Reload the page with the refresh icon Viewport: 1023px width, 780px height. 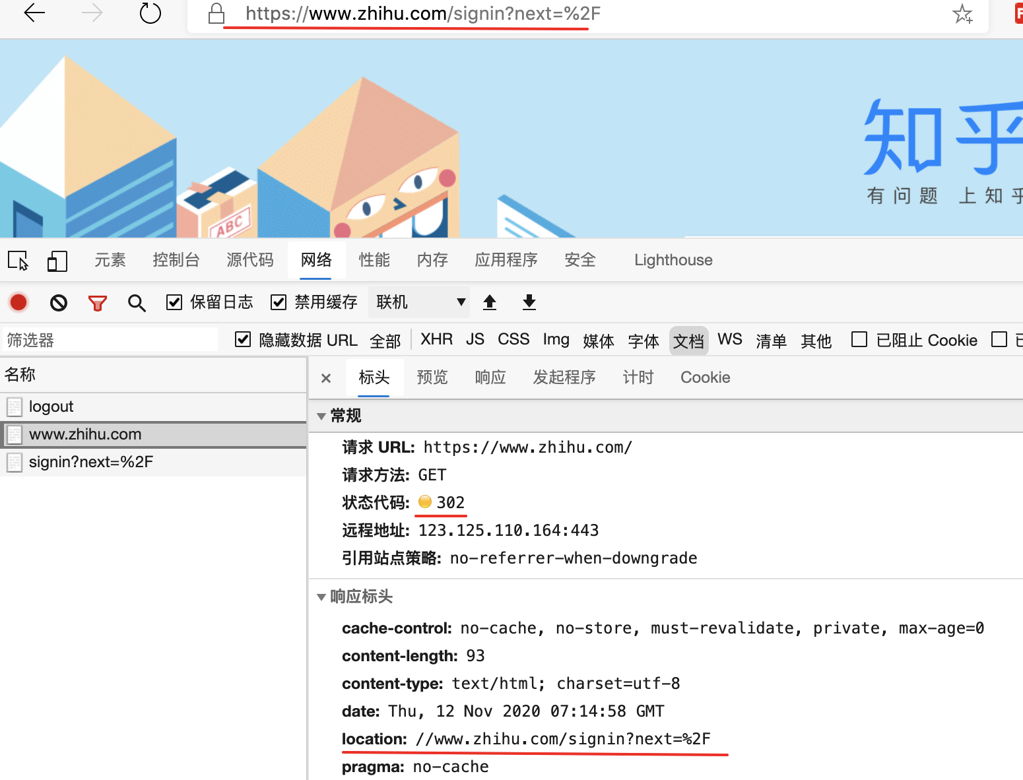click(x=150, y=13)
